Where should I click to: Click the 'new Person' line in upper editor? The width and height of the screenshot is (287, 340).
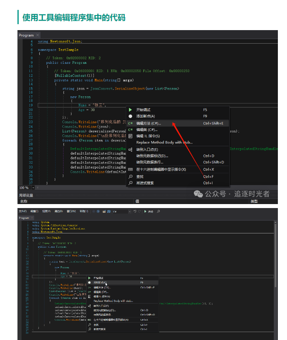81,97
